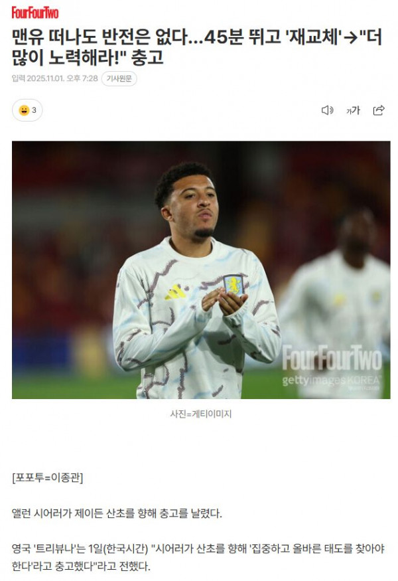Open the main article photo
Screen dimensions: 398x581
coord(201,270)
